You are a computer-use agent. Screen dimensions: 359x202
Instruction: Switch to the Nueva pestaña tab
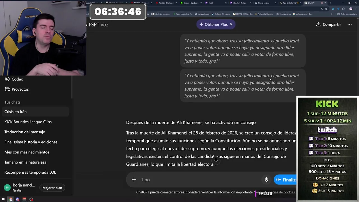[265, 3]
